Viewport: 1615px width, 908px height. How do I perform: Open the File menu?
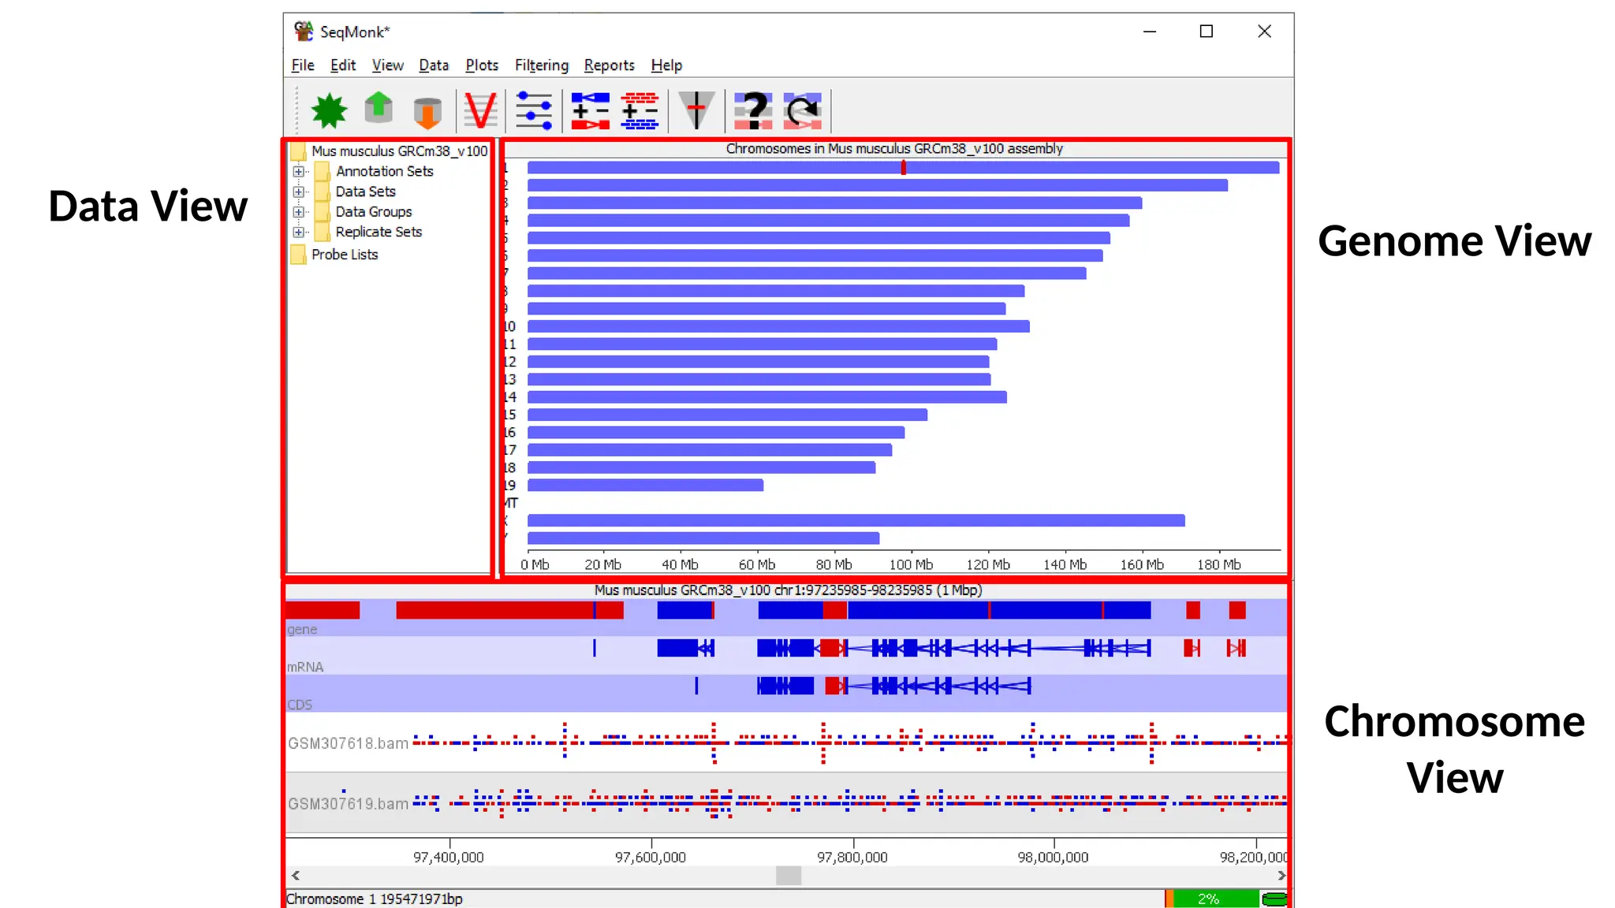(303, 65)
